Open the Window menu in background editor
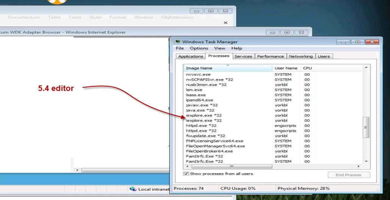Viewport: 390px width, 200px height. [x=144, y=17]
